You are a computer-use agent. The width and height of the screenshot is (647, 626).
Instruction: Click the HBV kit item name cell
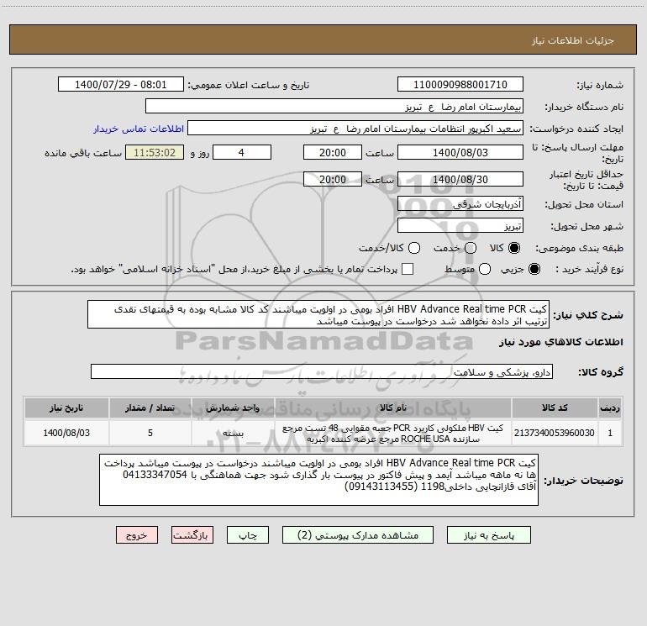pyautogui.click(x=393, y=433)
